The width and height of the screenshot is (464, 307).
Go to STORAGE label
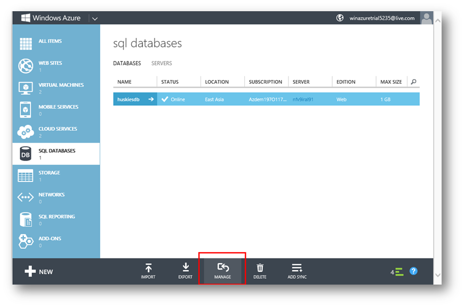[x=49, y=172]
